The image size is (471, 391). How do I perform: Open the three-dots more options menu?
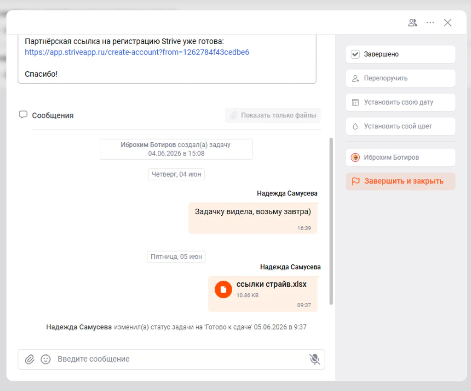[430, 23]
